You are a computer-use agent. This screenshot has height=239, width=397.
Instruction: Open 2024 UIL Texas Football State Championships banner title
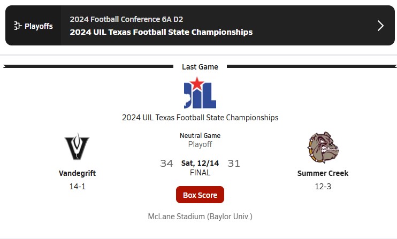[161, 32]
